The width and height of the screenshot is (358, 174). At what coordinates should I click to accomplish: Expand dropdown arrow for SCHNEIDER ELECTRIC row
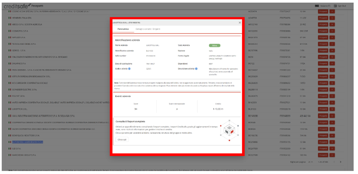(x=332, y=90)
